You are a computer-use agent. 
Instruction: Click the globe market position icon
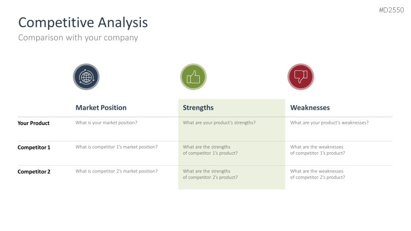[x=86, y=77]
